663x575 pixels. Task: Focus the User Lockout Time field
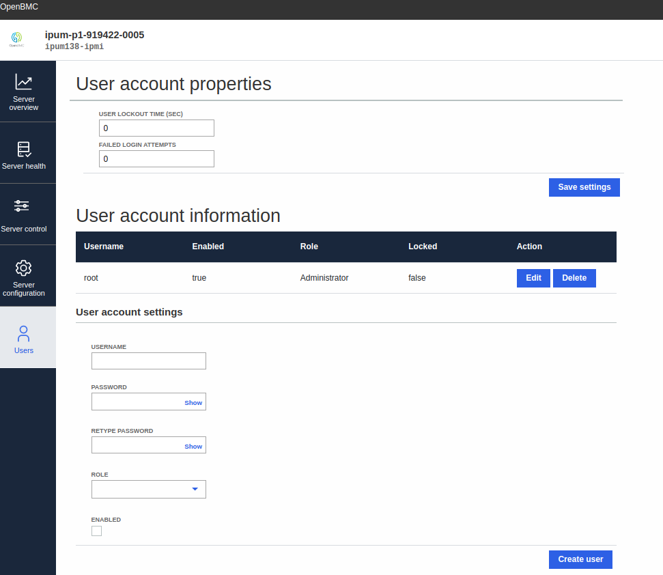pyautogui.click(x=156, y=128)
